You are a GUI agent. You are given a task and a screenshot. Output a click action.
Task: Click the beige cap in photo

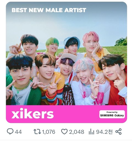[x=69, y=57]
